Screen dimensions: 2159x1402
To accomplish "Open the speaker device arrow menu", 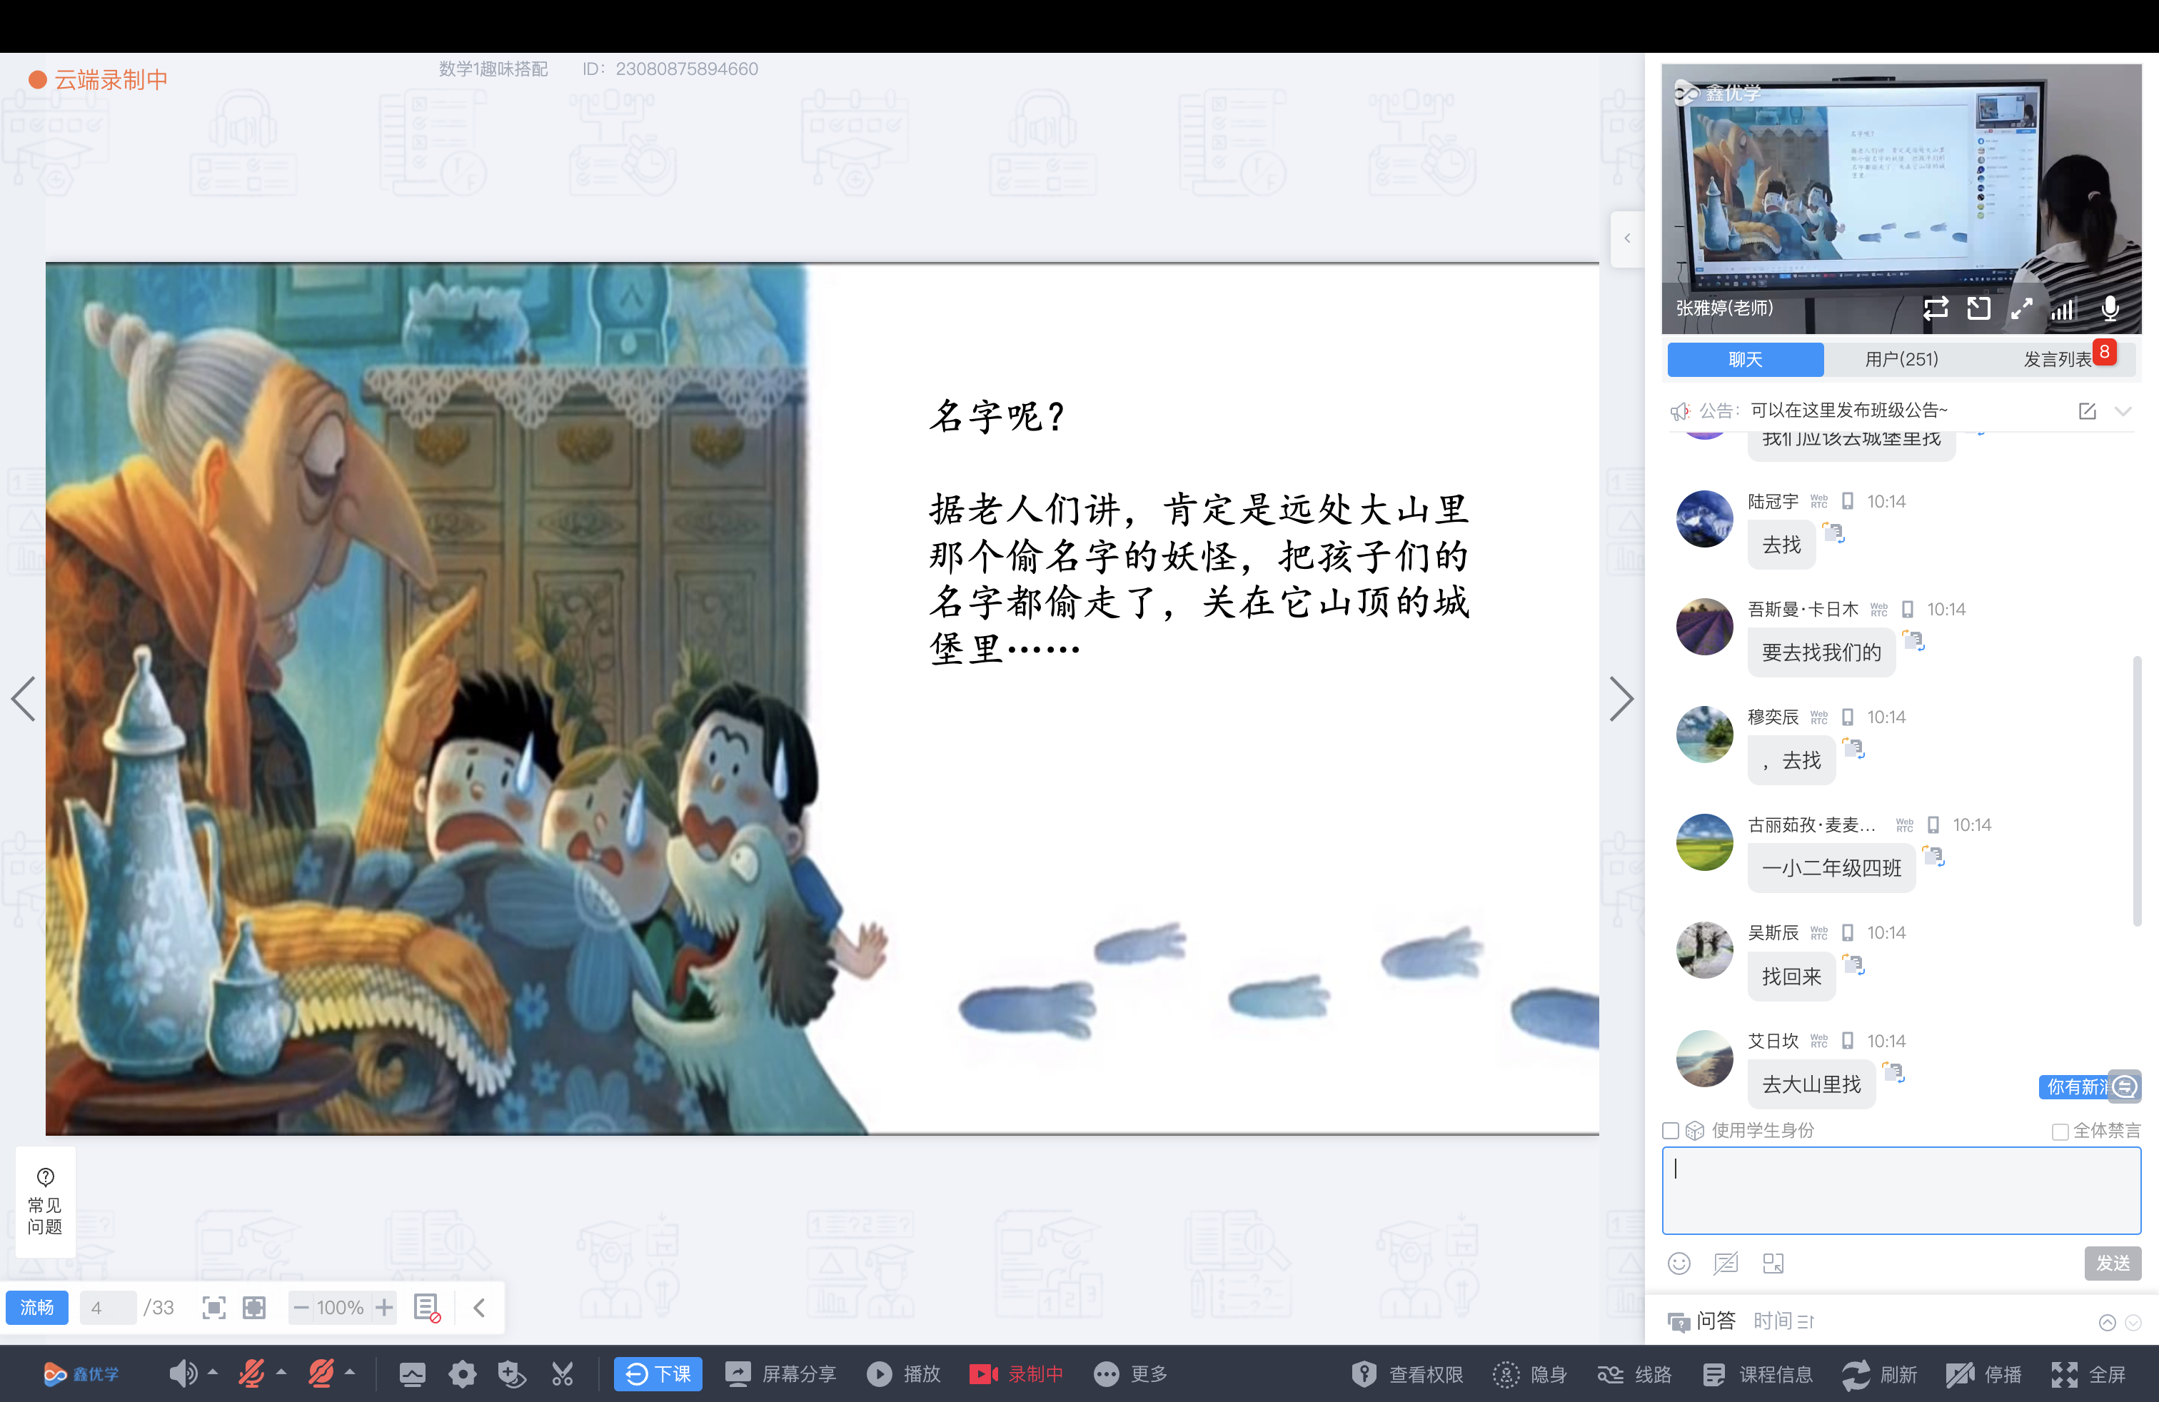I will [213, 1373].
